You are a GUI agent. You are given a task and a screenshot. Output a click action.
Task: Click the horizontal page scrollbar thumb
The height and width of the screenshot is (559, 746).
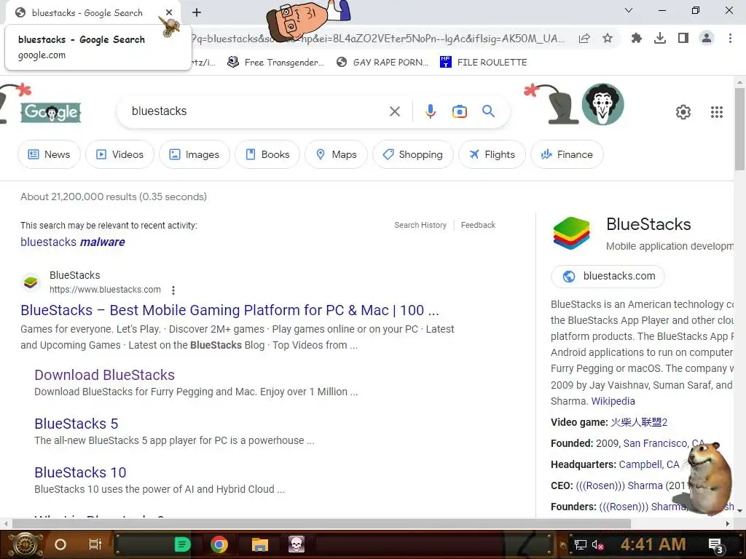[x=321, y=524]
